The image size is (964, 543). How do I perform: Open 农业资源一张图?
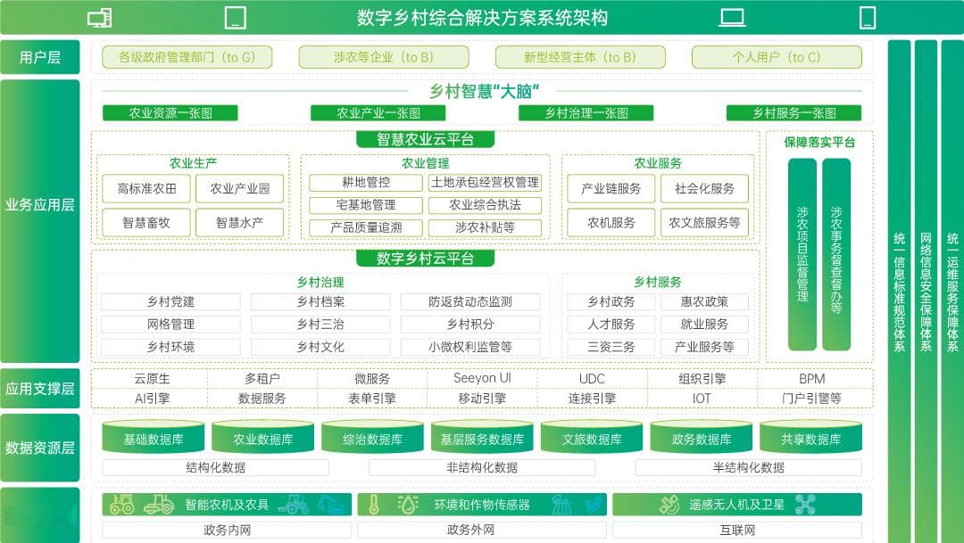170,113
